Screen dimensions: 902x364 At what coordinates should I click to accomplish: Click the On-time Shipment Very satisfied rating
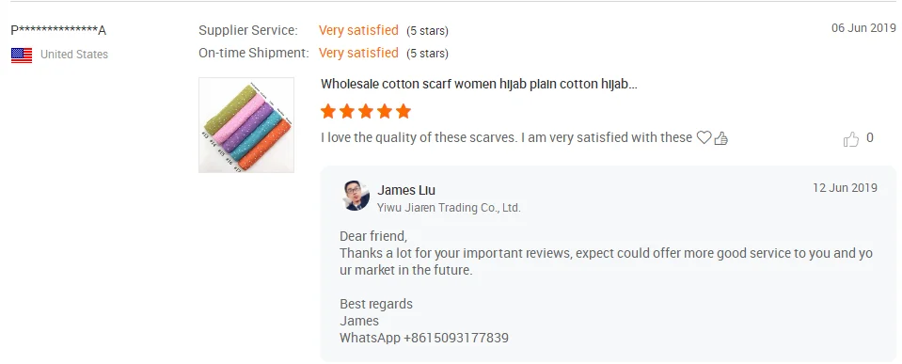[358, 53]
